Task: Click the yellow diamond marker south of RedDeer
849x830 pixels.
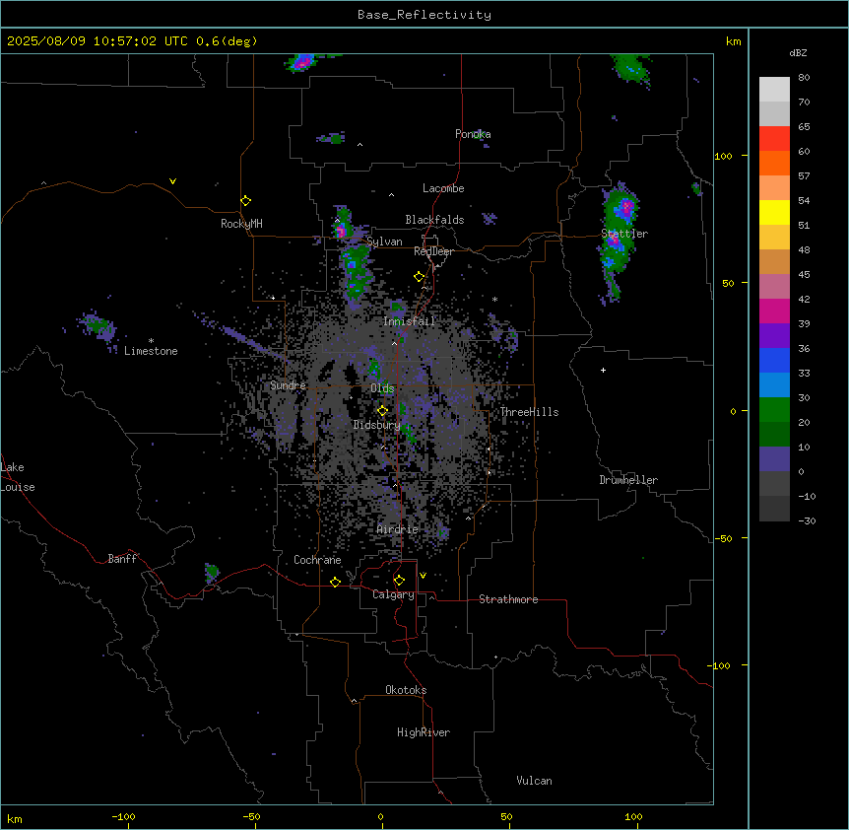Action: [419, 277]
